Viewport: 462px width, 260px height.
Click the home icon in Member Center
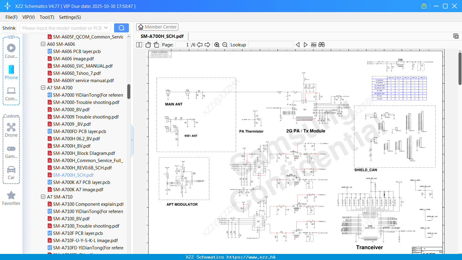141,27
